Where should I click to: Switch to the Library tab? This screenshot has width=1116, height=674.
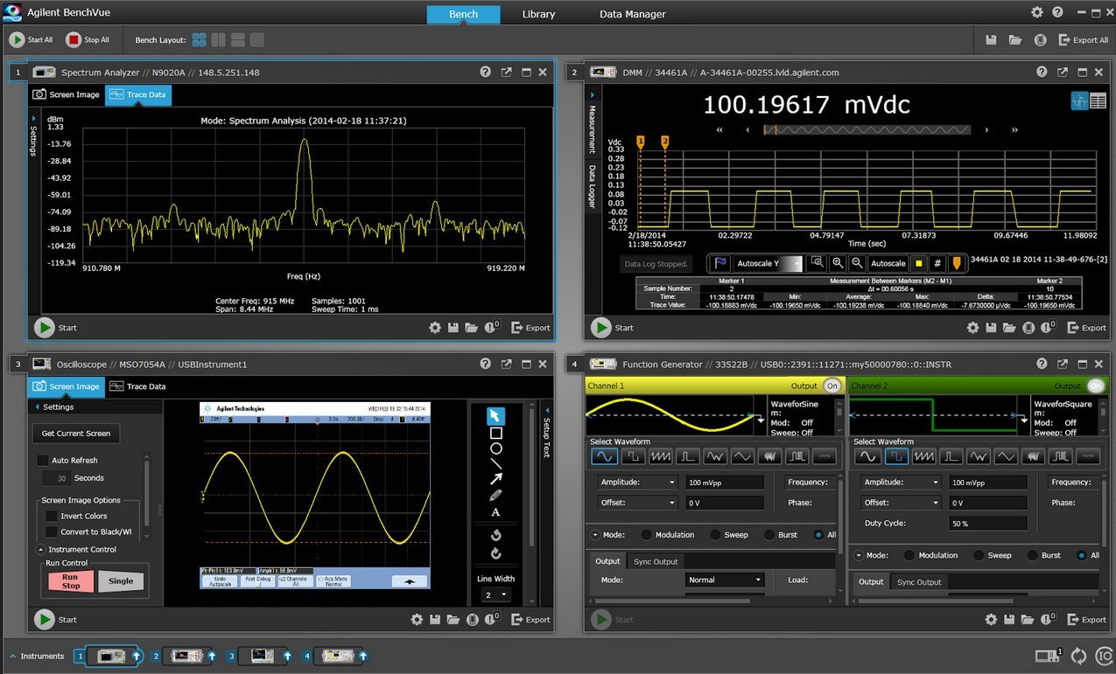click(538, 14)
